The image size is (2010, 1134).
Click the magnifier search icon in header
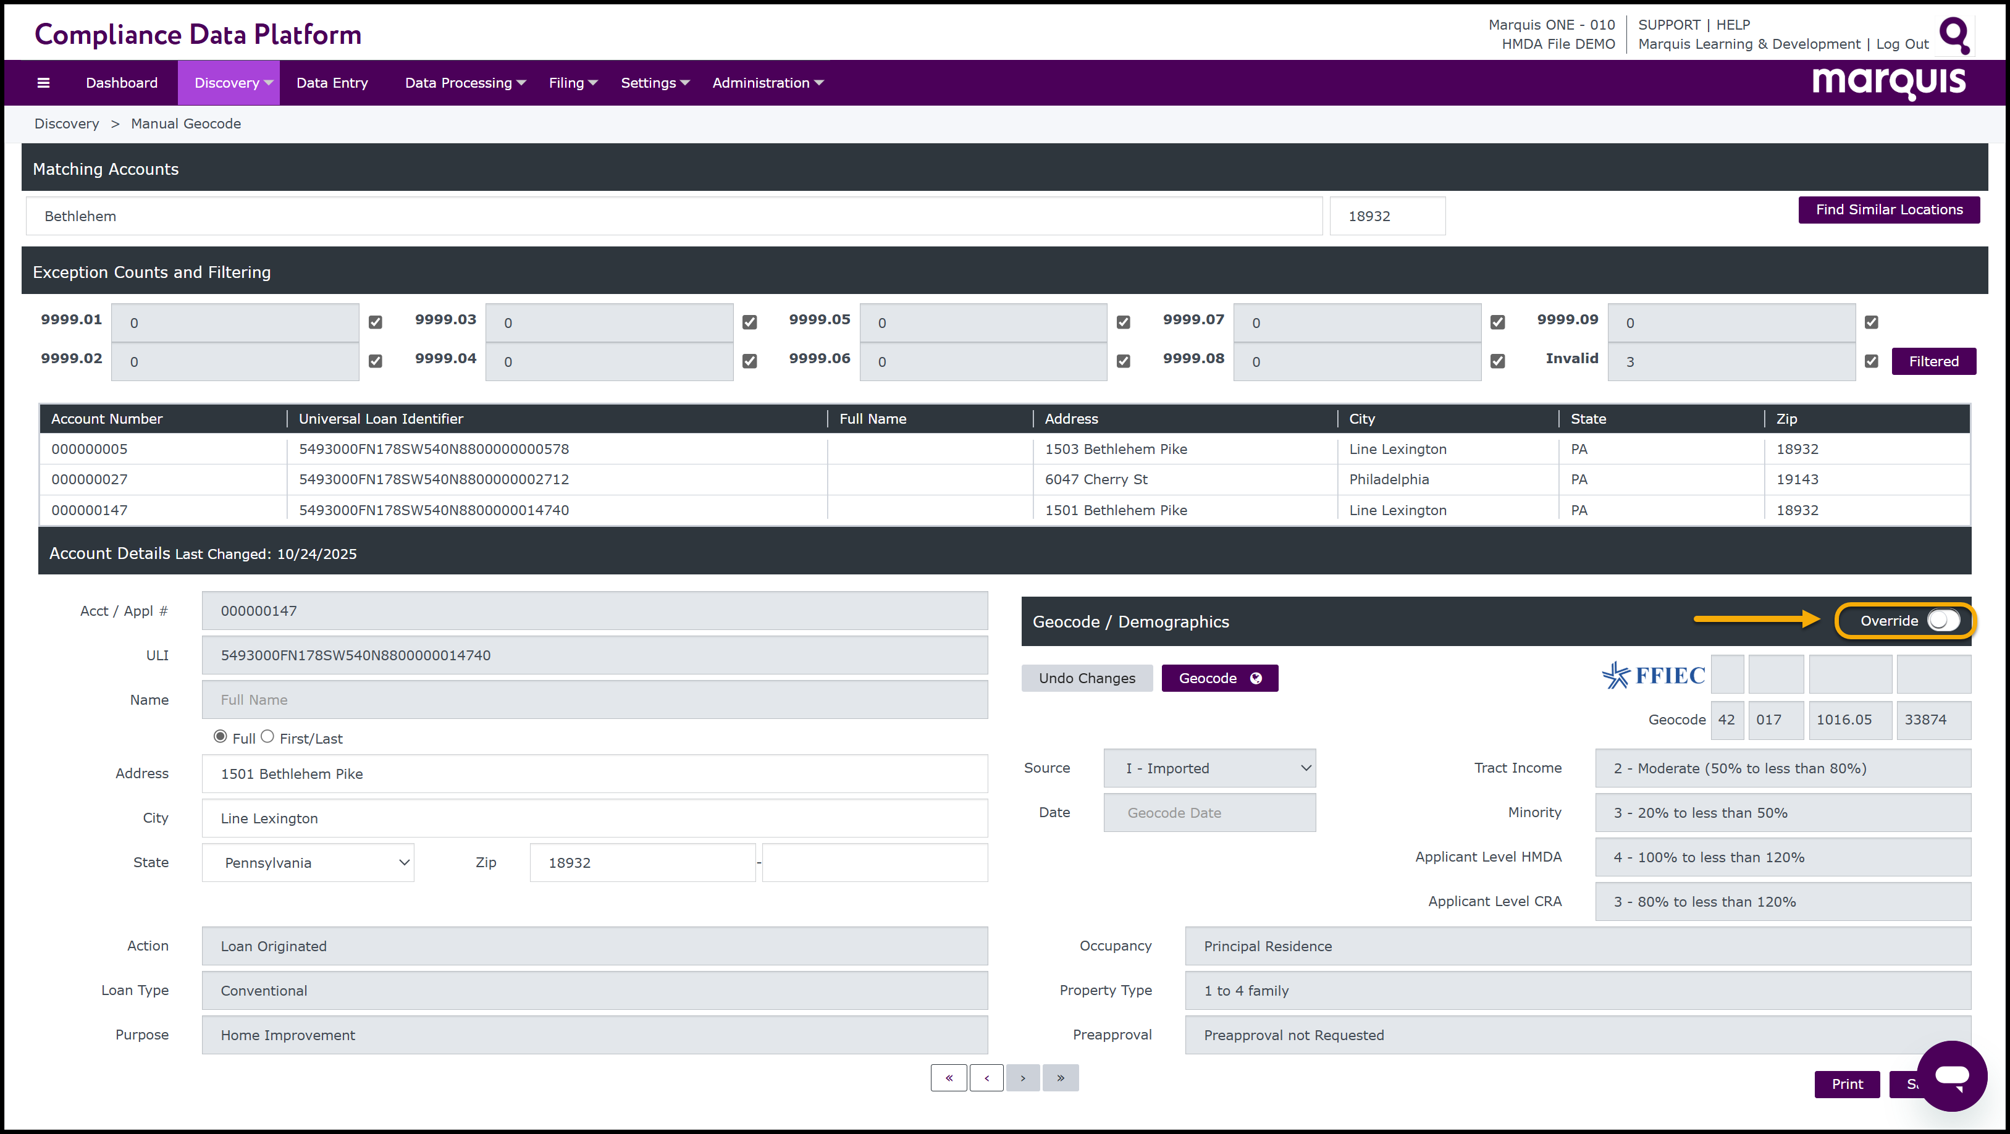(1954, 35)
